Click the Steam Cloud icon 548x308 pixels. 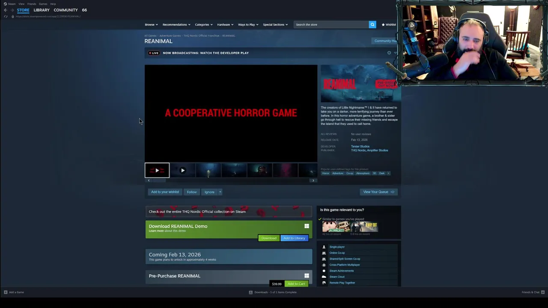pos(324,277)
